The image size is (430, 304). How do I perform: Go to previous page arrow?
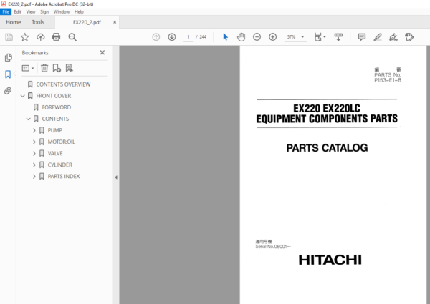[x=156, y=37]
